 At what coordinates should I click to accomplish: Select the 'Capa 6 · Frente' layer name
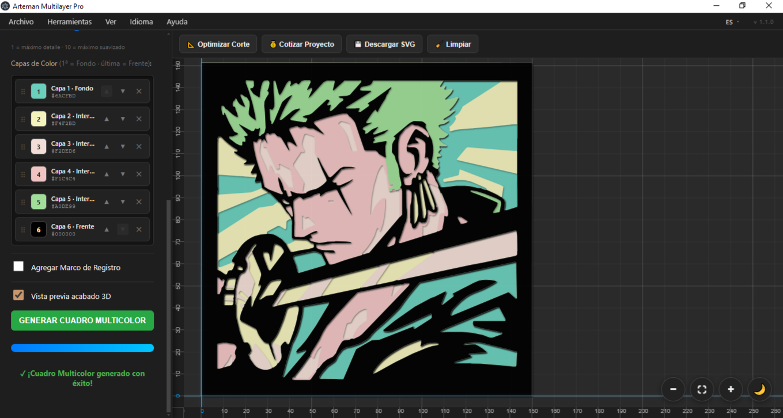(x=73, y=226)
